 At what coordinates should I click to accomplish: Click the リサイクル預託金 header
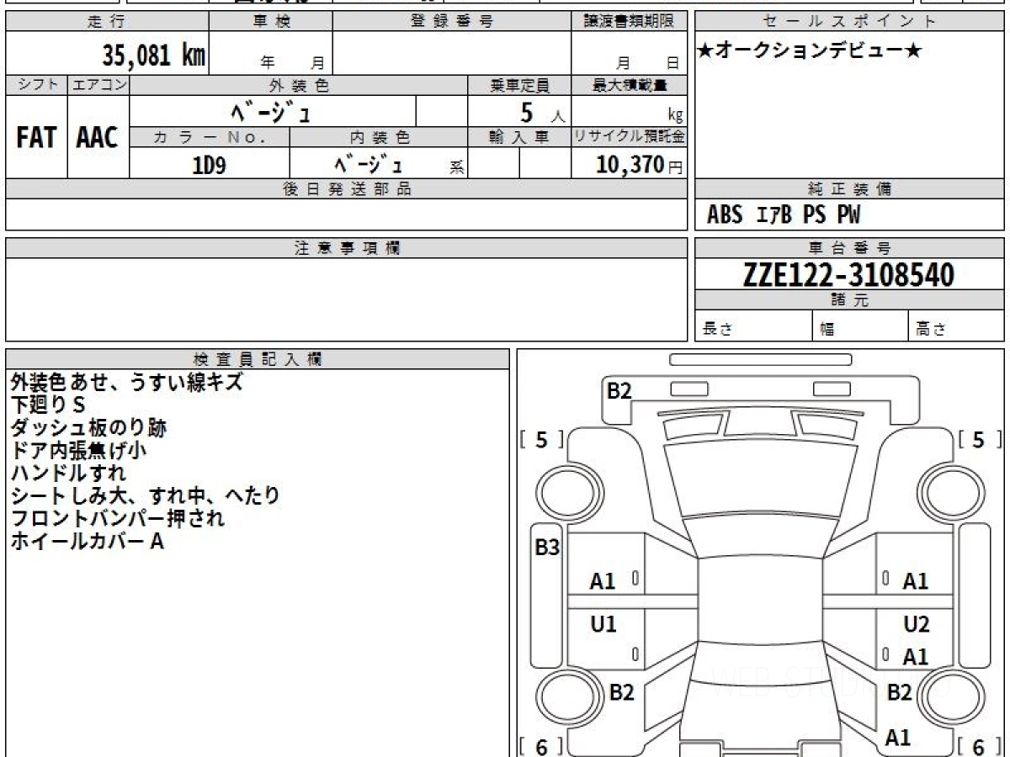click(x=629, y=137)
